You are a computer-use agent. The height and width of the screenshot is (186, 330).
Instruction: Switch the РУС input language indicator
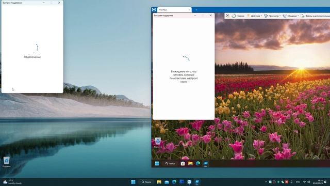click(x=298, y=182)
